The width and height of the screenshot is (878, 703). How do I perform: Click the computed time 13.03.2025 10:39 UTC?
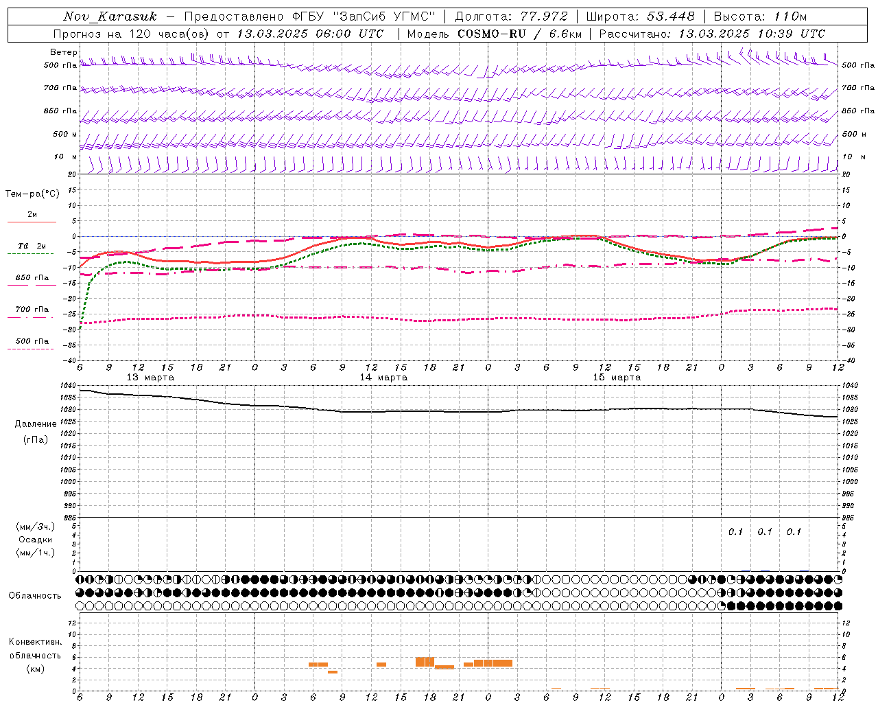point(752,34)
